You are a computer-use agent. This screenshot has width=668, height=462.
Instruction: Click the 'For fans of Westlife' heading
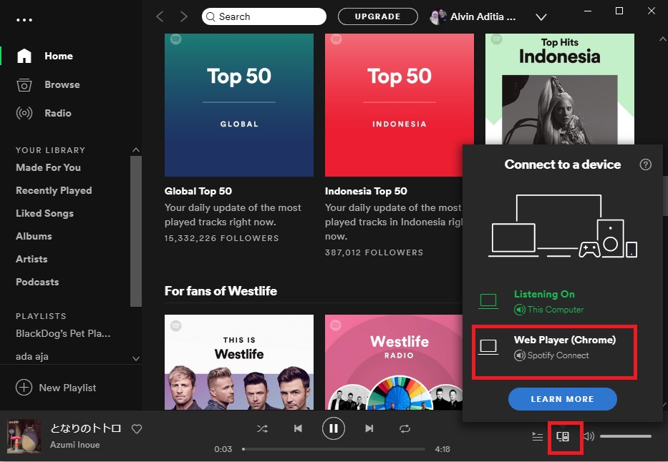[221, 291]
